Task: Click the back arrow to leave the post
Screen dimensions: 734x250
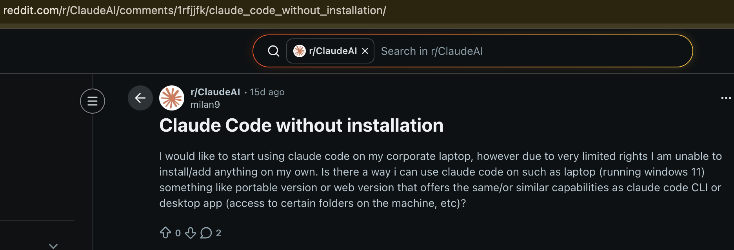Action: (x=140, y=98)
